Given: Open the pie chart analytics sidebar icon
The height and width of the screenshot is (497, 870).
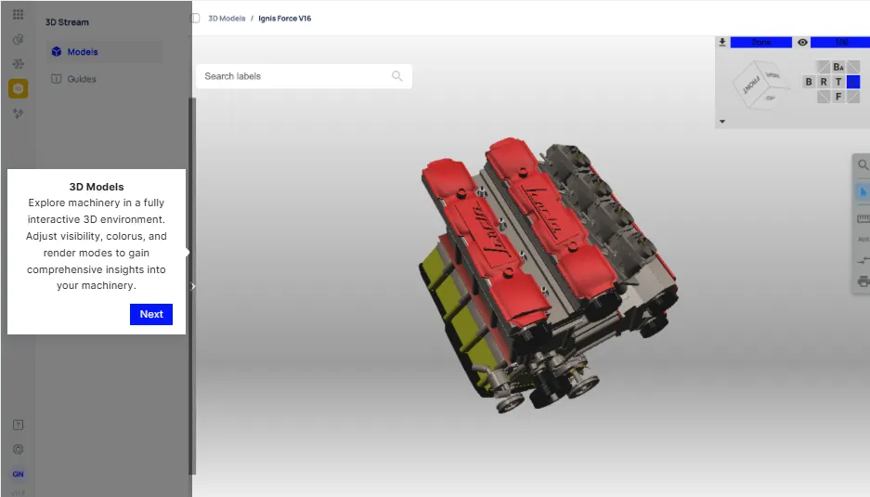Looking at the screenshot, I should (x=18, y=39).
